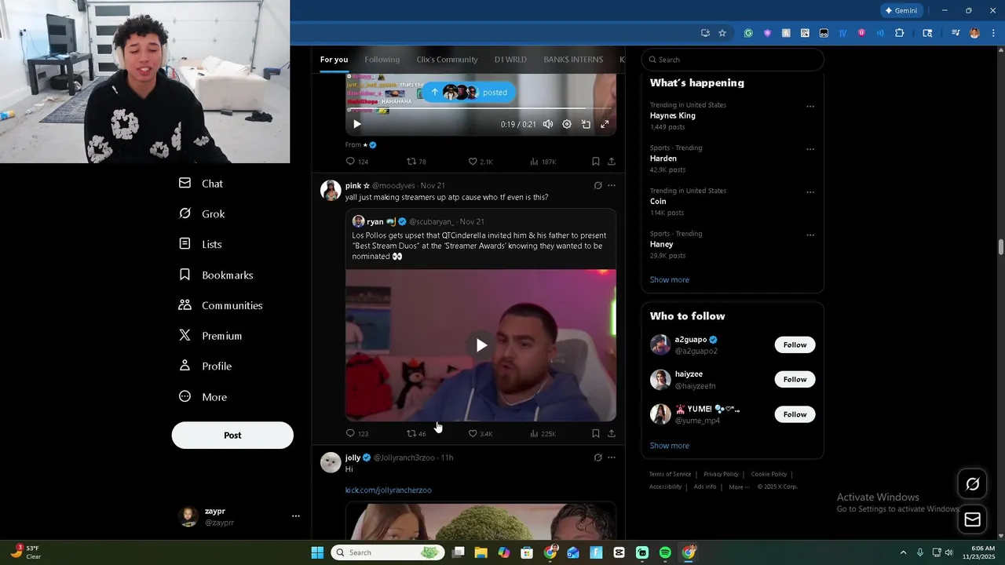
Task: Share the top post with 187K views
Action: 612,162
